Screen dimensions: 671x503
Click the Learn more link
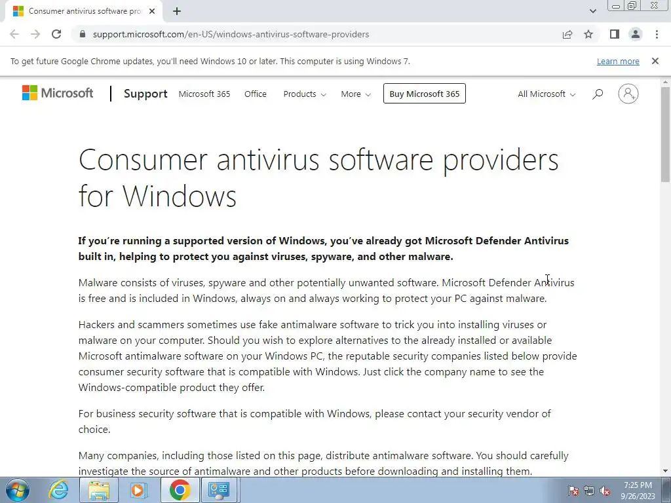pyautogui.click(x=618, y=61)
